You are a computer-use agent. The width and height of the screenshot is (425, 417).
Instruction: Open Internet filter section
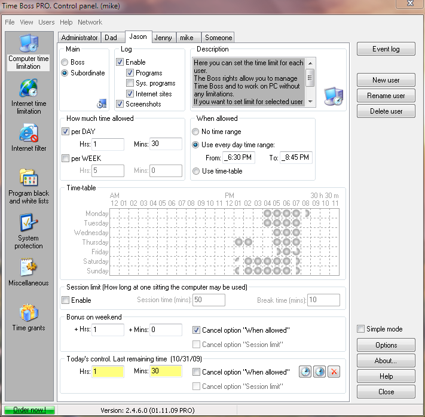click(29, 138)
